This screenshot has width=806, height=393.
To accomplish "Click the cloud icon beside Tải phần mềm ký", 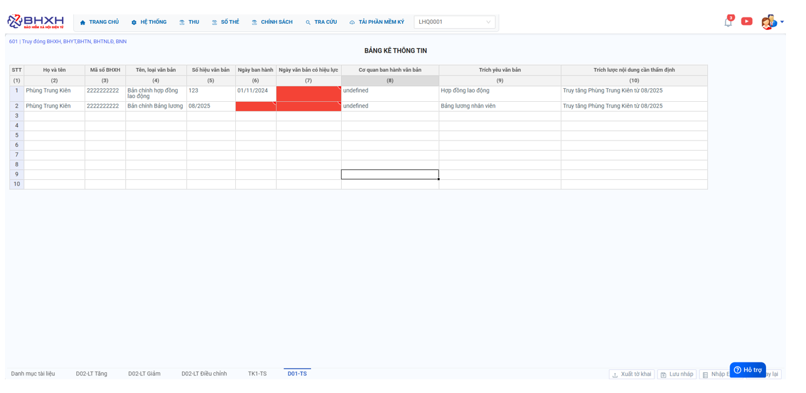I will [352, 22].
